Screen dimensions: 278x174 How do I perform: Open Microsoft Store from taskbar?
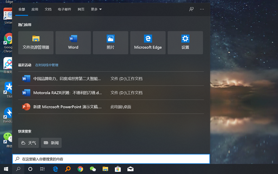click(x=118, y=169)
